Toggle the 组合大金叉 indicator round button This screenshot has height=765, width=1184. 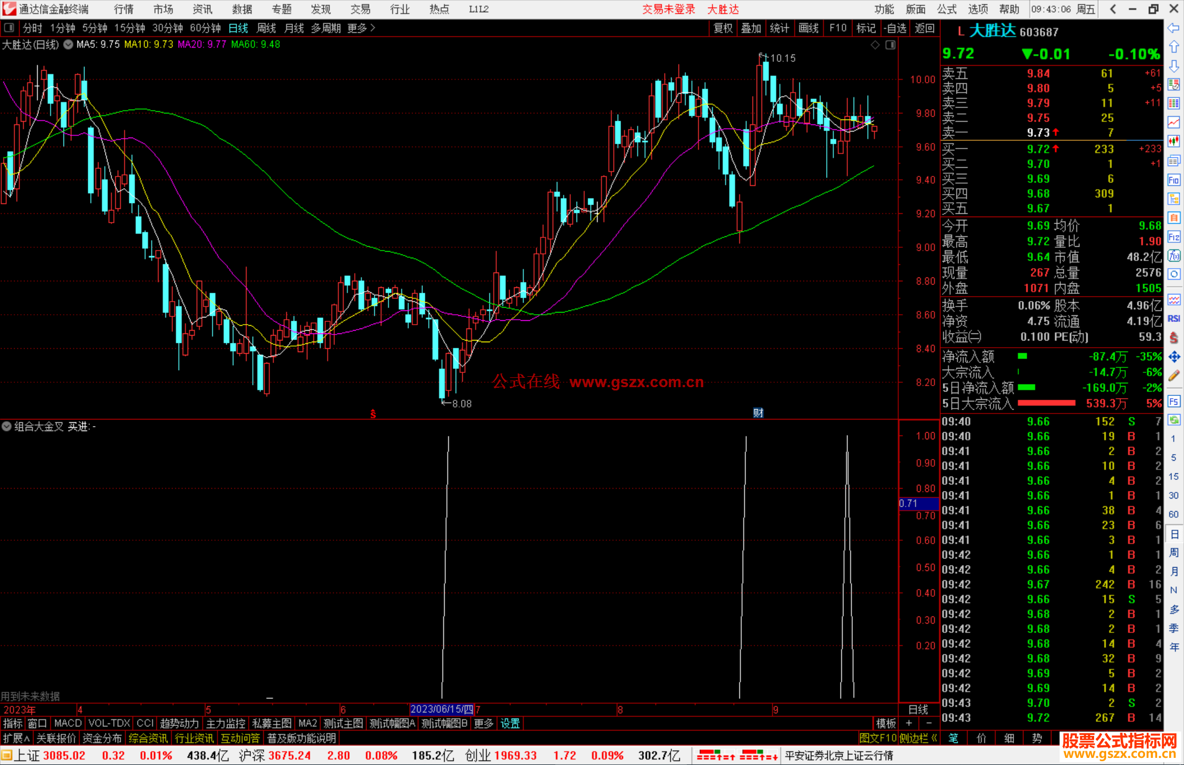pos(7,426)
